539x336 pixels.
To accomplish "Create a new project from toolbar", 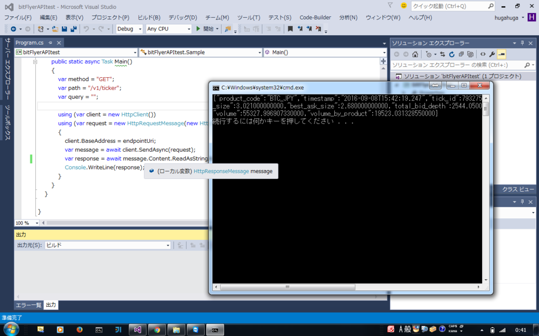I will pyautogui.click(x=41, y=29).
